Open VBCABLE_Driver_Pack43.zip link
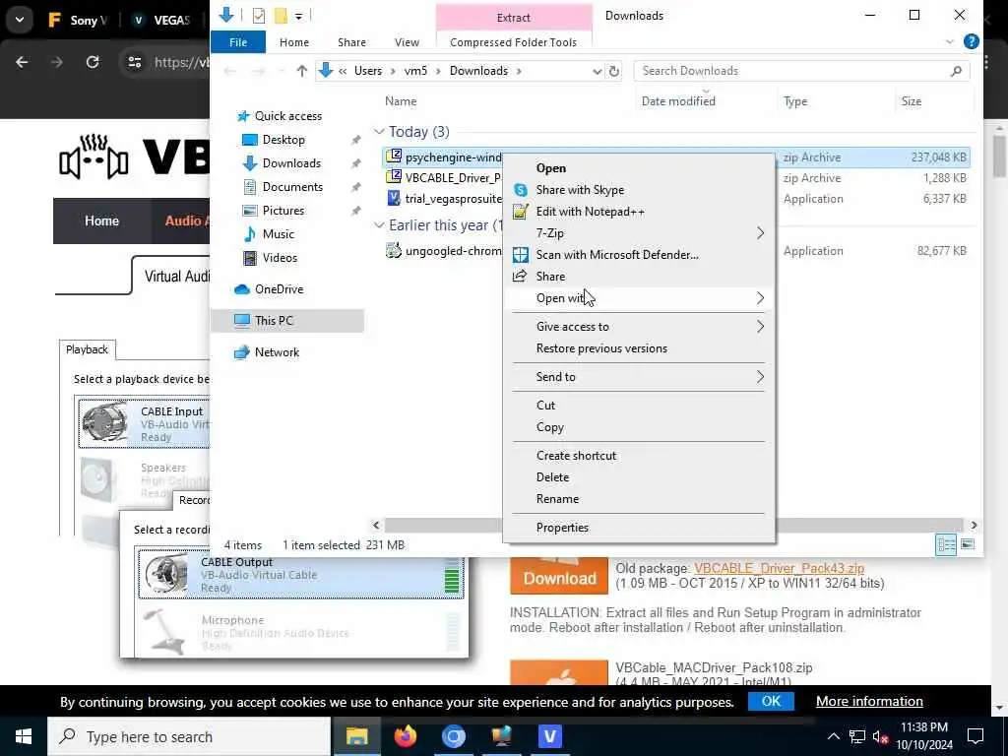The width and height of the screenshot is (1008, 756). pos(780,569)
